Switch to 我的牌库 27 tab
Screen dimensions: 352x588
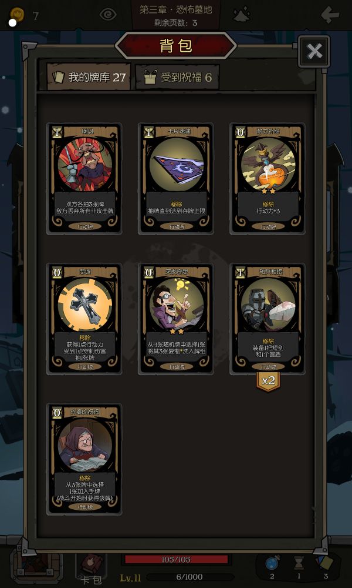(89, 77)
